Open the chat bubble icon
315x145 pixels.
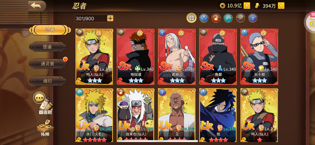39,97
